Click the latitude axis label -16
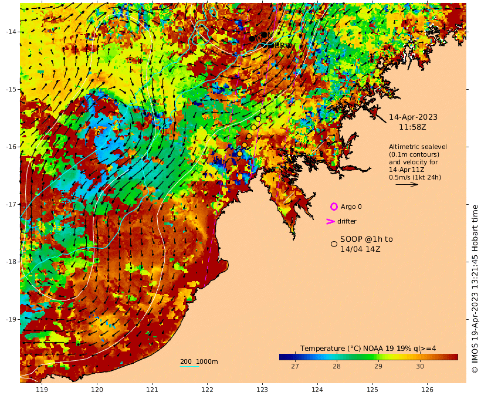This screenshot has height=399, width=481. (x=11, y=147)
